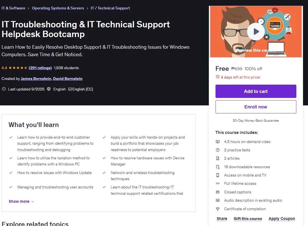Click the Show more chevron arrow

tap(33, 202)
